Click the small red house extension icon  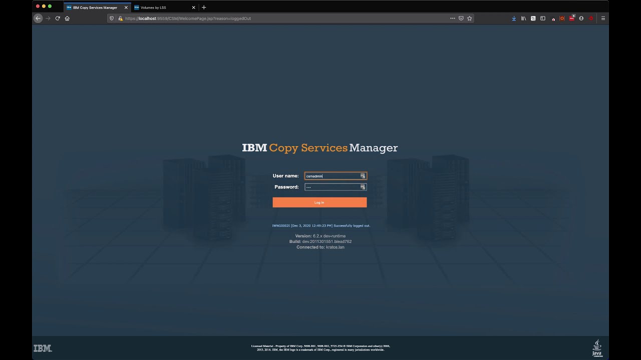pyautogui.click(x=553, y=18)
